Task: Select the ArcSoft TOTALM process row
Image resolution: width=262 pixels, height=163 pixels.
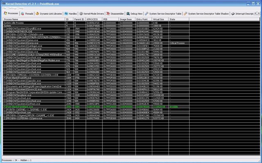Action: (x=96, y=37)
